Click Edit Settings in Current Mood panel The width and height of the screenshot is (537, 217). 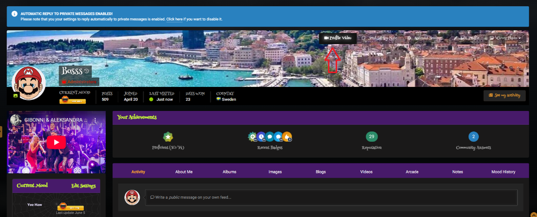click(x=83, y=186)
